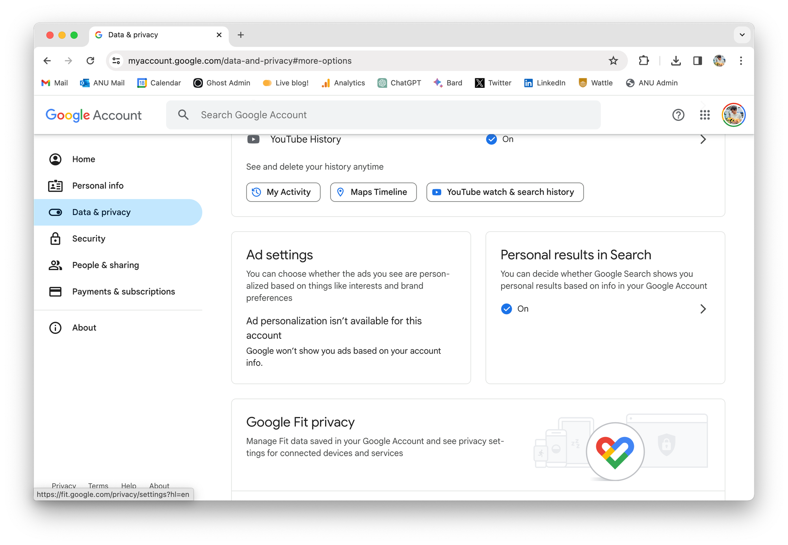Open YouTube watch & search history
788x545 pixels.
505,192
